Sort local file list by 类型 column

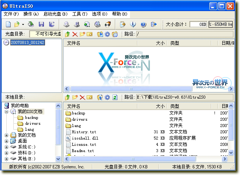(x=189, y=106)
